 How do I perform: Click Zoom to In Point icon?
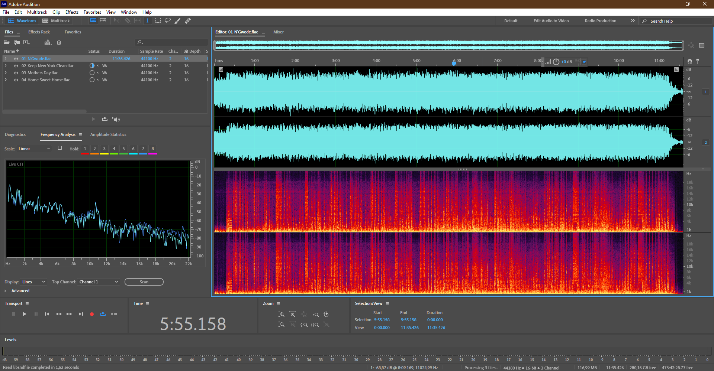[304, 325]
